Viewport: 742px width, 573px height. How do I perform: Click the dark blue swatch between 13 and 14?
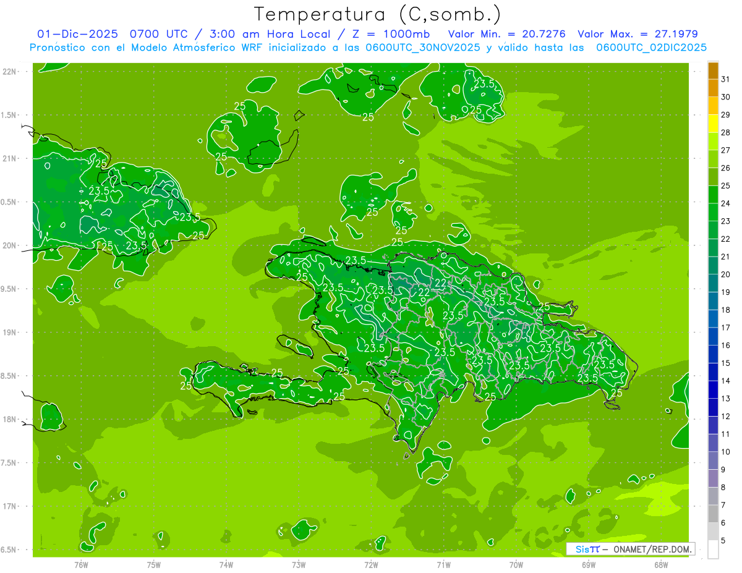(x=713, y=389)
